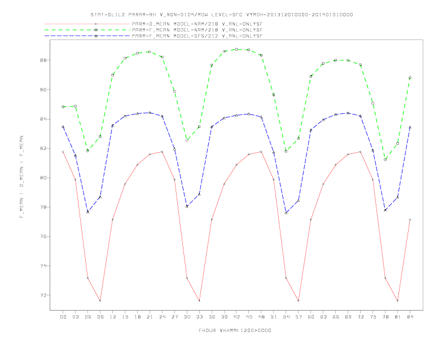Click x-axis tick label 84
447x345 pixels.
(410, 317)
